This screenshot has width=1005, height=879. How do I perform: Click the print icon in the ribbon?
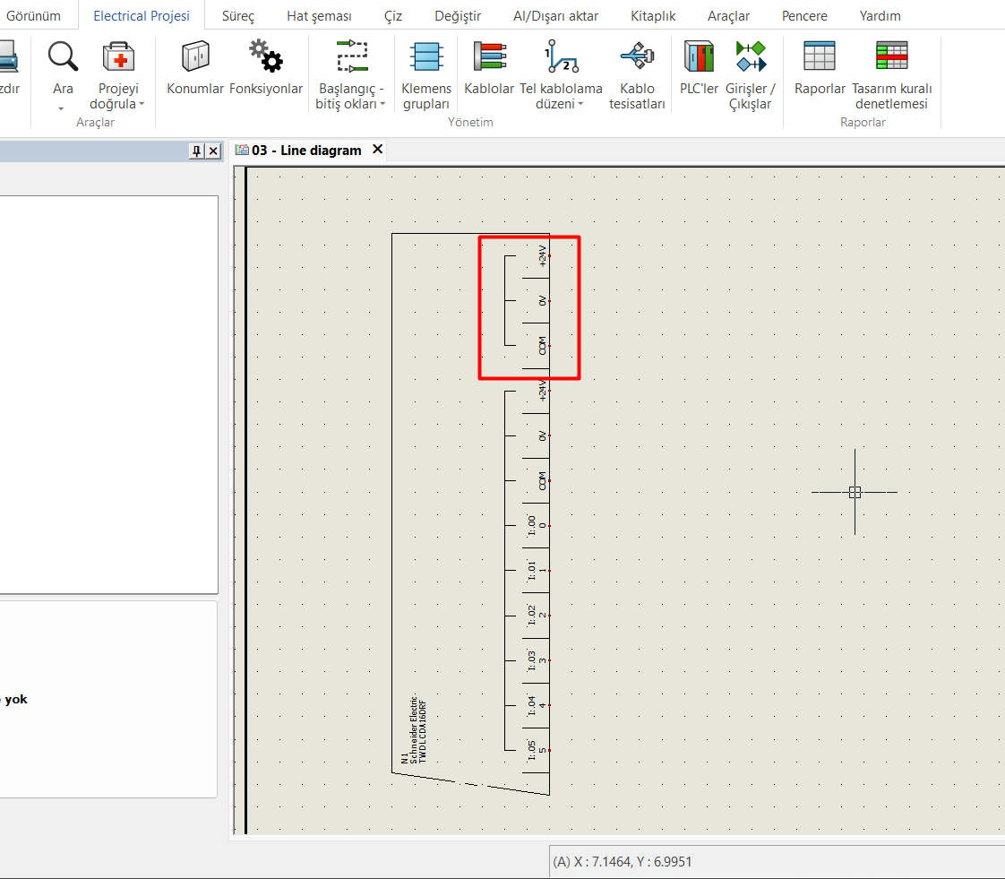(x=8, y=56)
